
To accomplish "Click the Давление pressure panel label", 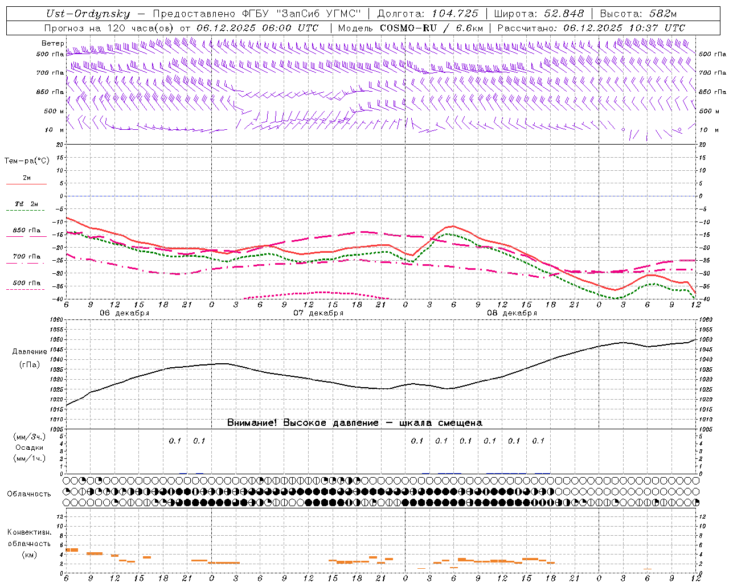I will click(30, 352).
